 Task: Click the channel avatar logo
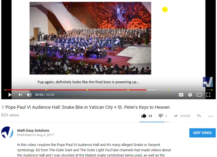[x=7, y=132]
